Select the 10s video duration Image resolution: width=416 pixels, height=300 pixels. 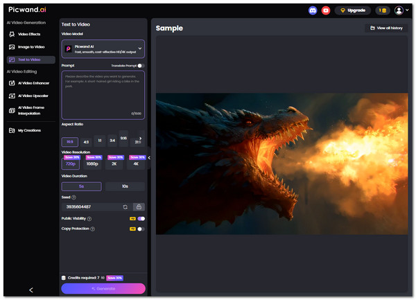pyautogui.click(x=125, y=186)
